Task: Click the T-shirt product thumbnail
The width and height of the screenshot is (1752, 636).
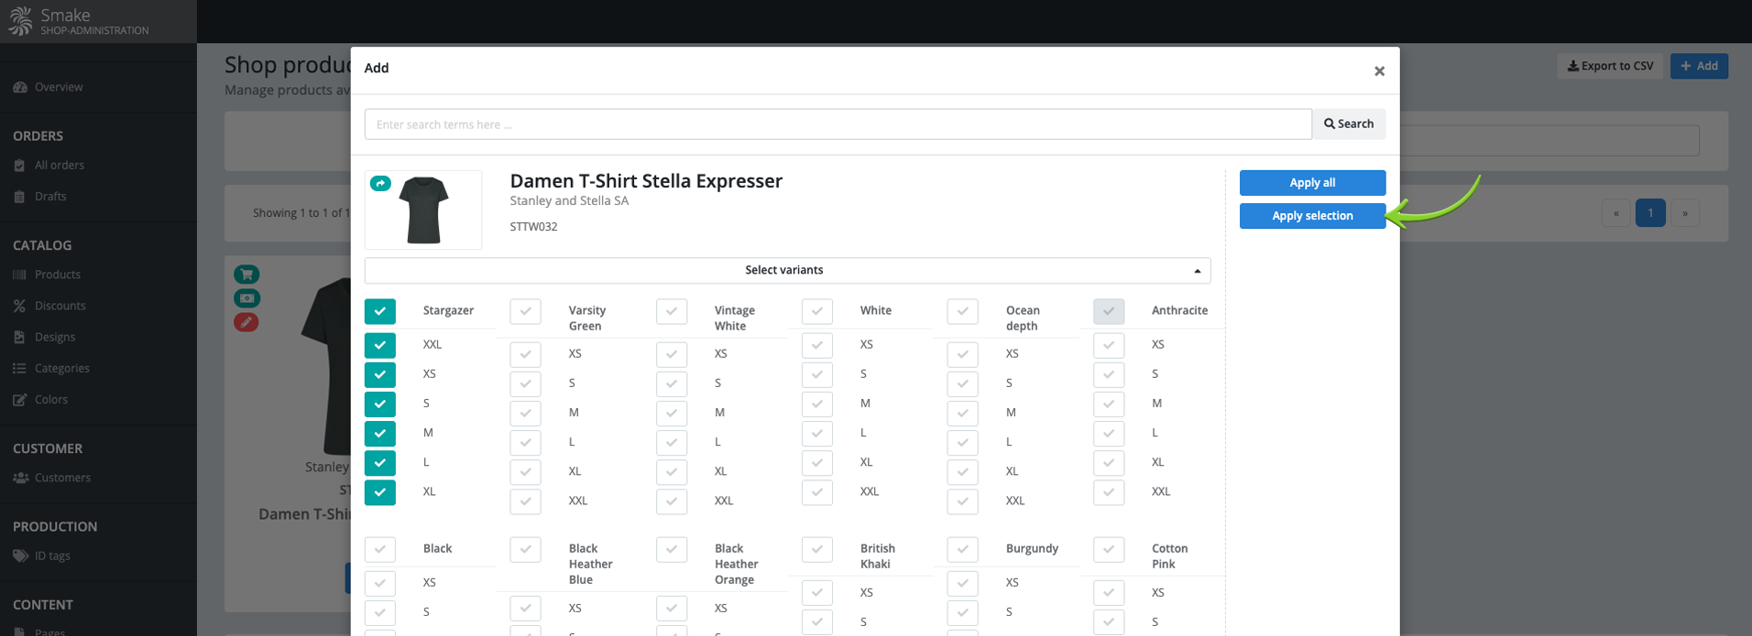Action: (x=423, y=210)
